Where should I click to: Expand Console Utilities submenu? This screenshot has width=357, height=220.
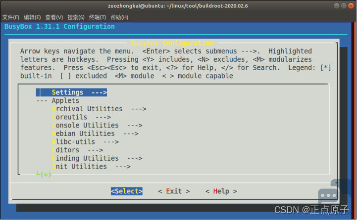pyautogui.click(x=97, y=125)
